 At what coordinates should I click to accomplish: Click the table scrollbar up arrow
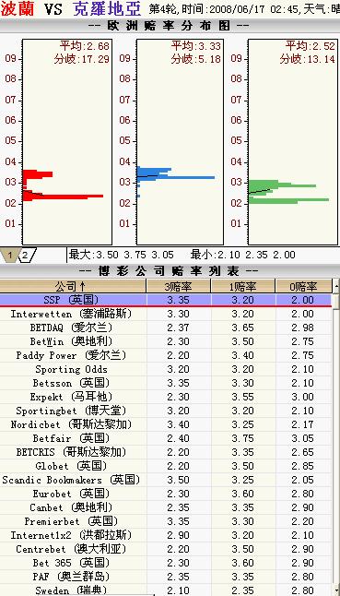coord(335,286)
